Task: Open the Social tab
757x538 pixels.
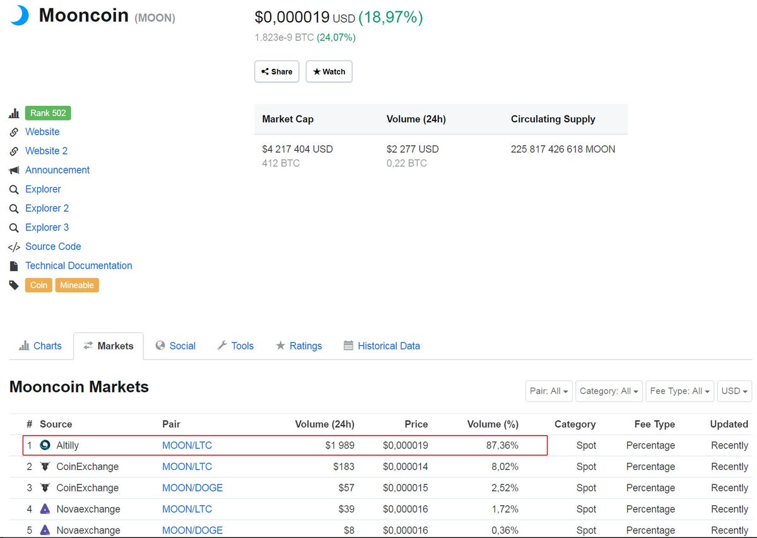Action: tap(175, 346)
